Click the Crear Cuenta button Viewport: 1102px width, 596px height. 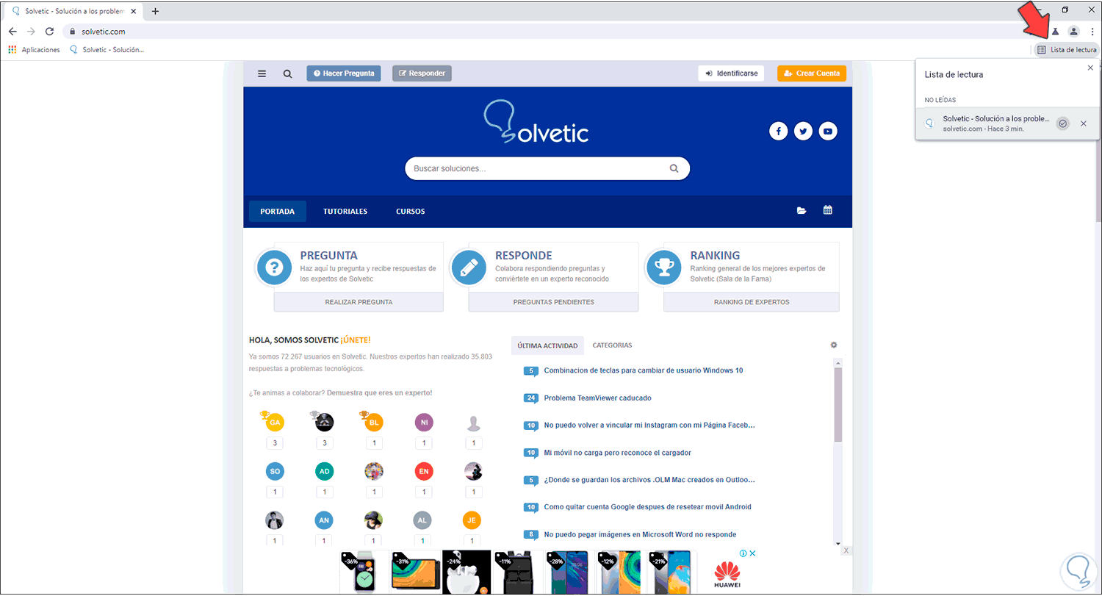point(812,73)
